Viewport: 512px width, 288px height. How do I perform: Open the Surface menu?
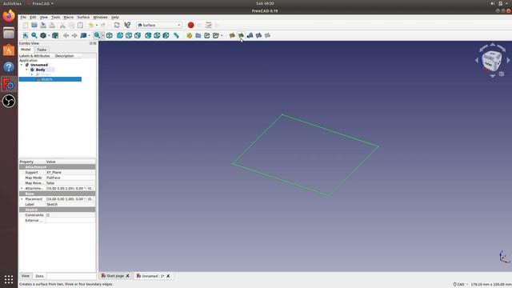pyautogui.click(x=83, y=18)
